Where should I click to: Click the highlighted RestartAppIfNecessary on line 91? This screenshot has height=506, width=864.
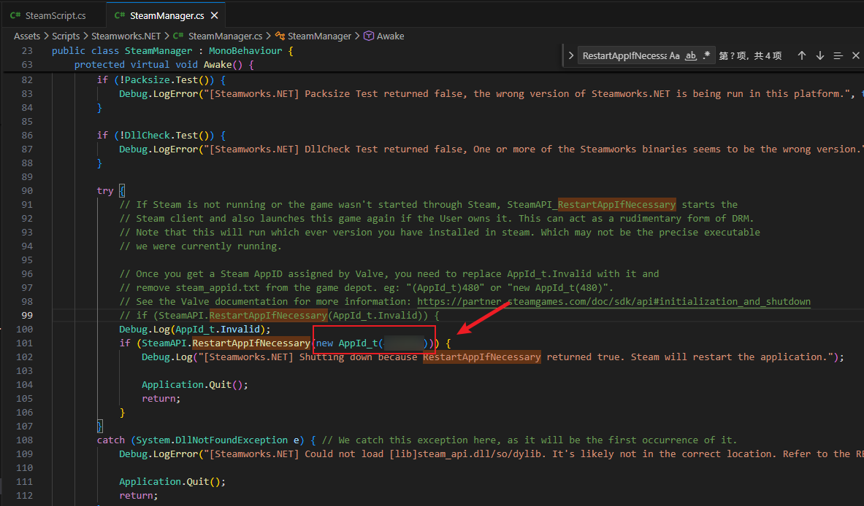coord(616,205)
